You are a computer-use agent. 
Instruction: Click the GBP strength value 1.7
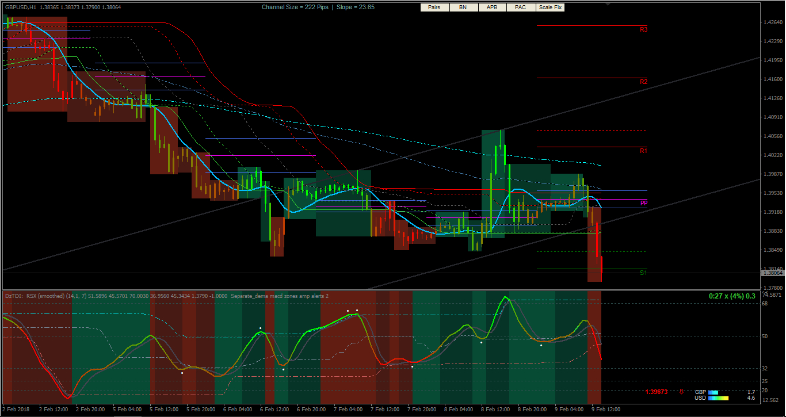click(751, 392)
